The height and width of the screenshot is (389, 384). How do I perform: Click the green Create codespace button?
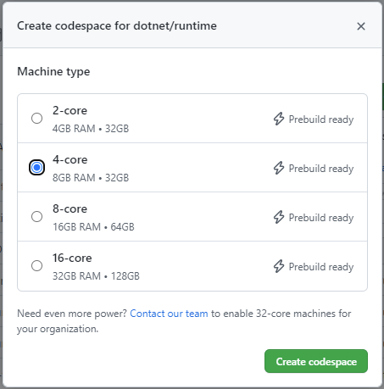pos(316,361)
